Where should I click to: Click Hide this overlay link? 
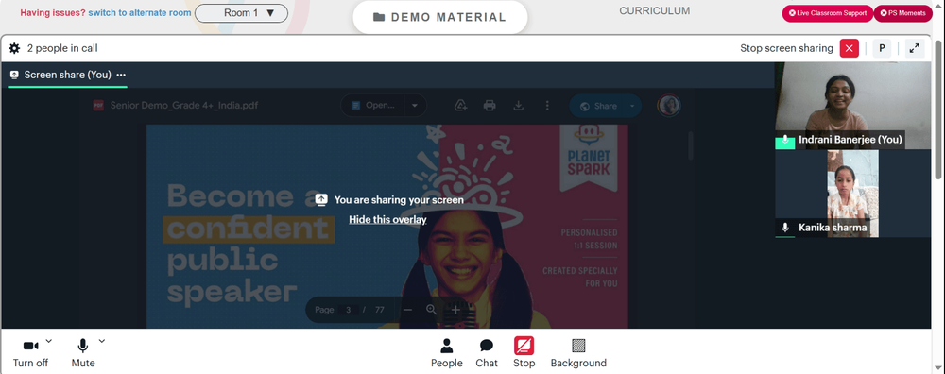387,220
